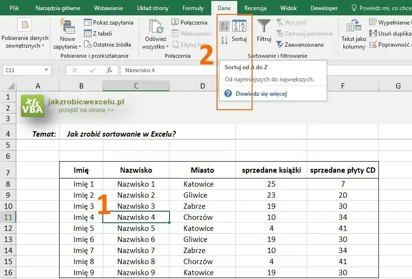412x279 pixels.
Task: Click the Miasto header cell
Action: click(x=202, y=170)
